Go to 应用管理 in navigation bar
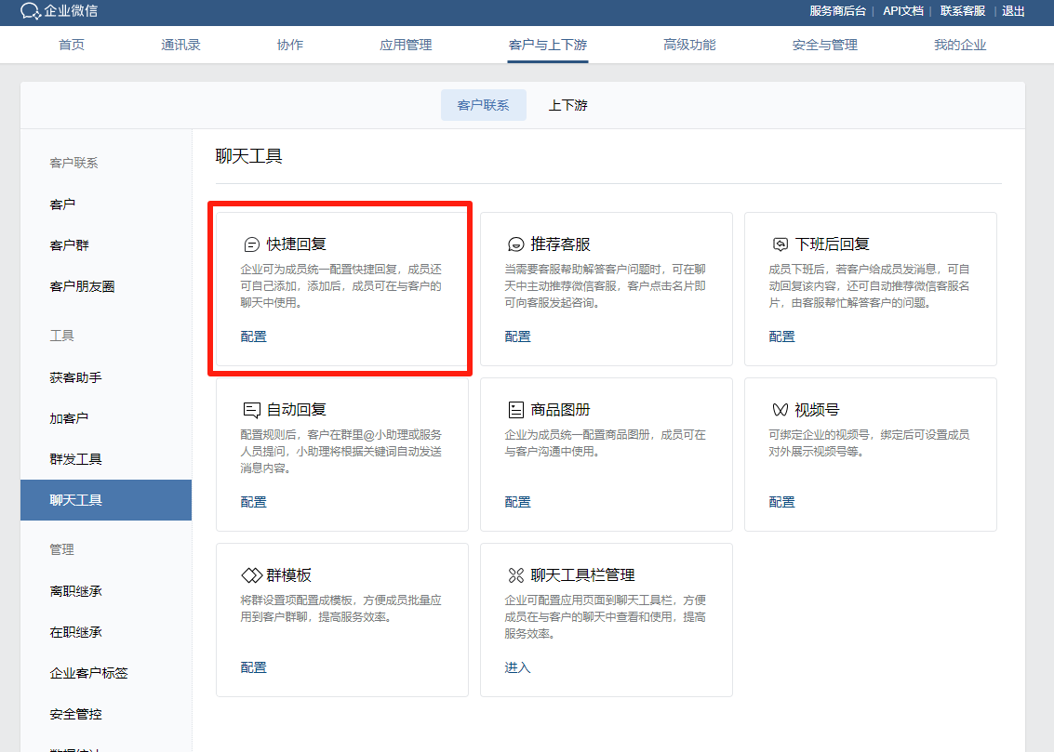The image size is (1054, 752). pos(406,45)
